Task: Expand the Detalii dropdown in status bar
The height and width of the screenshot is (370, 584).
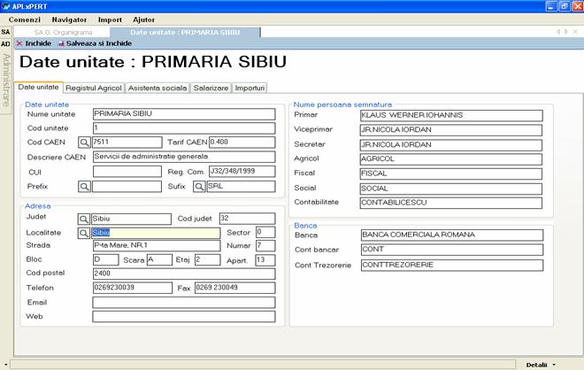Action: coord(542,364)
